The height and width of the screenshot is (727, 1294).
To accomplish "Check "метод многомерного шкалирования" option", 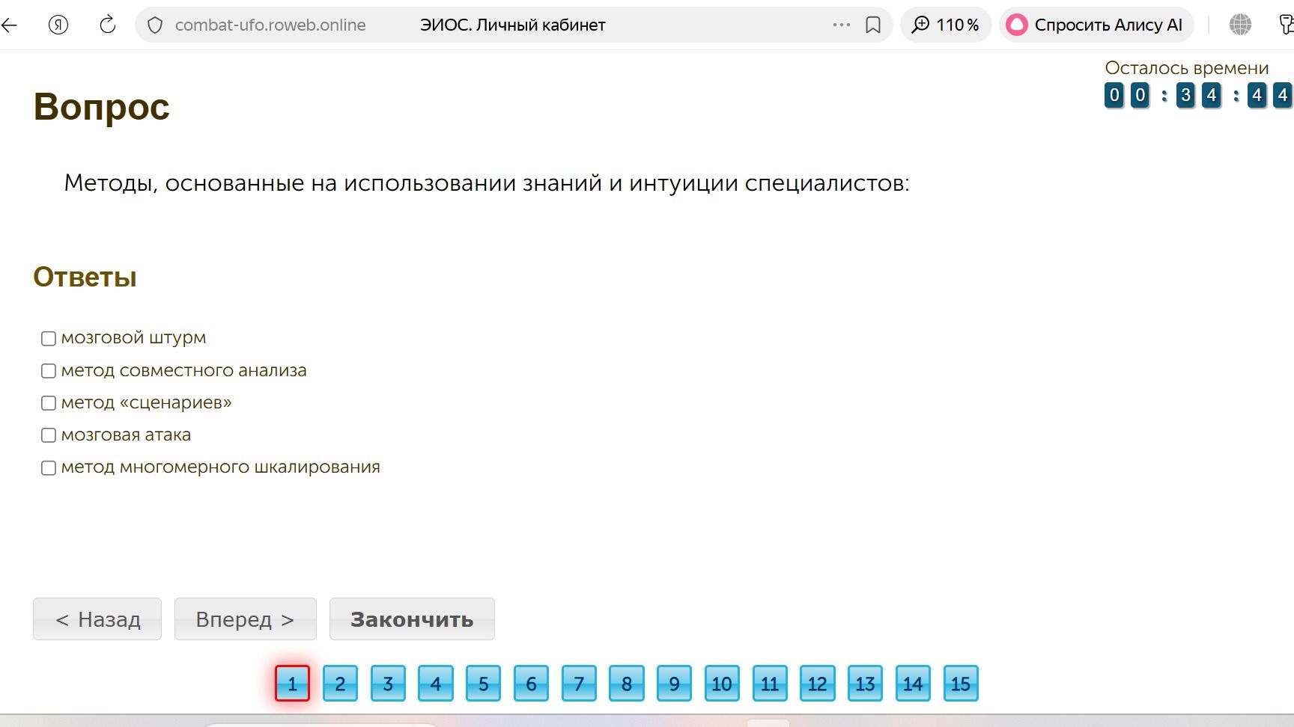I will (x=49, y=468).
